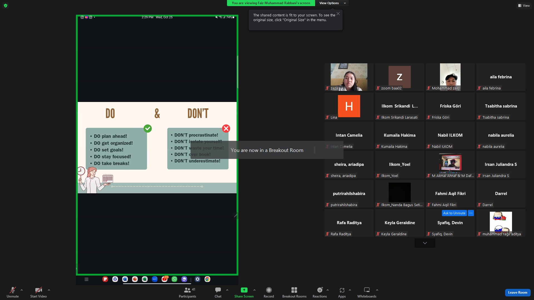Click the Darrel participant tile
The width and height of the screenshot is (534, 300).
[x=501, y=194]
